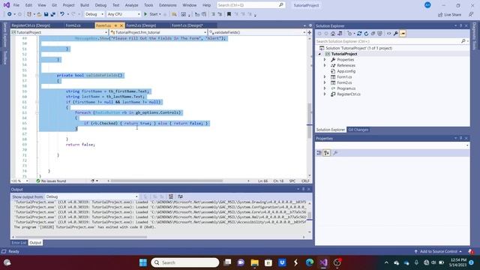Collapse the TutorialProject project node
The width and height of the screenshot is (480, 270).
point(319,54)
